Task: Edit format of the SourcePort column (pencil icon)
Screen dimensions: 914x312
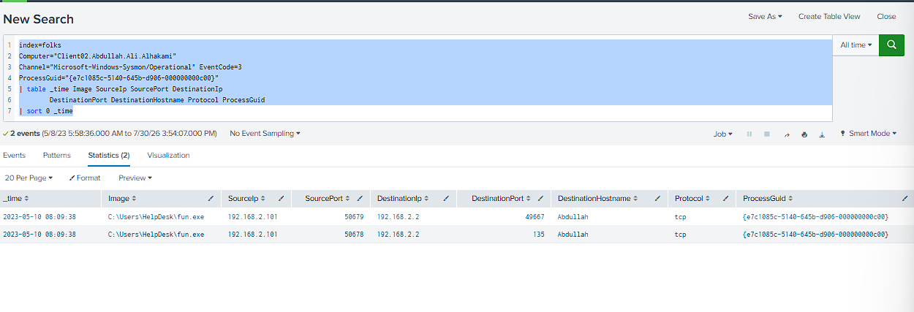Action: point(361,198)
